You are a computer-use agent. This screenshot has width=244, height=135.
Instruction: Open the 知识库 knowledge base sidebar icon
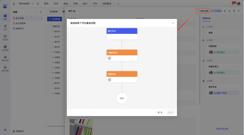click(x=5, y=38)
